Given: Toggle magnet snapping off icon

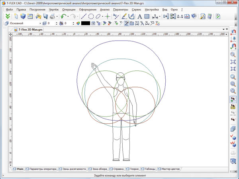Looking at the screenshot, I should coord(233,33).
